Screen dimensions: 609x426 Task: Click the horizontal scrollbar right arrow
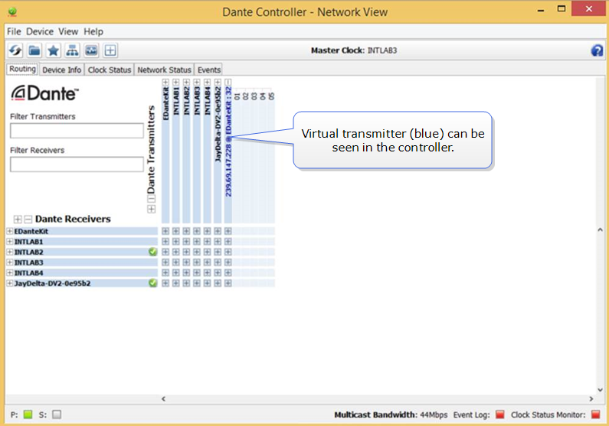coord(591,398)
